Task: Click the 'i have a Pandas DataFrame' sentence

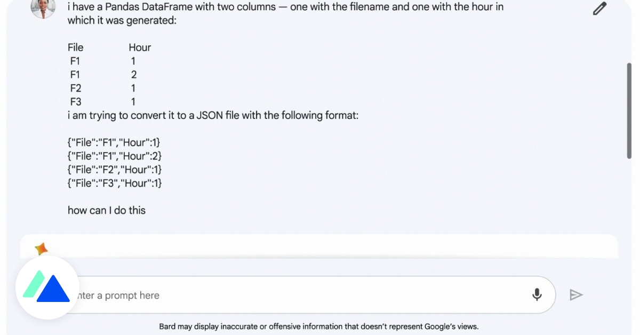Action: click(285, 7)
